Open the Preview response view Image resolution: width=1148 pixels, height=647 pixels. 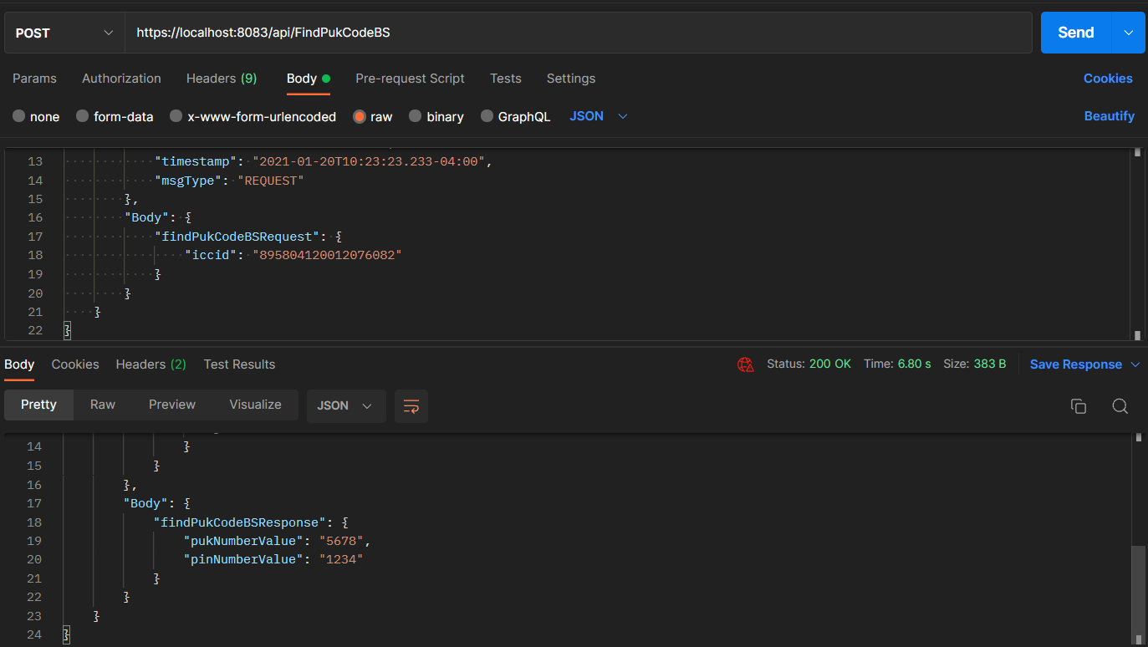point(172,405)
